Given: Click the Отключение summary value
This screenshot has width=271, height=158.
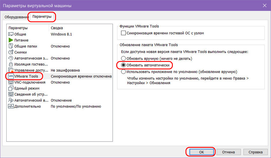Looking at the screenshot, I should coord(61,100).
